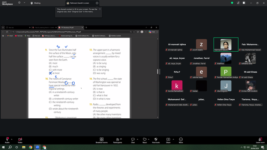The image size is (267, 150).
Task: Select the green 'P' Pendar Ramadhani tile
Action: point(226,72)
